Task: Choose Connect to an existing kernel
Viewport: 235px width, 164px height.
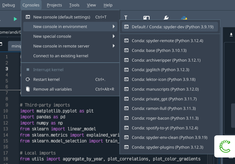Action: point(70,56)
